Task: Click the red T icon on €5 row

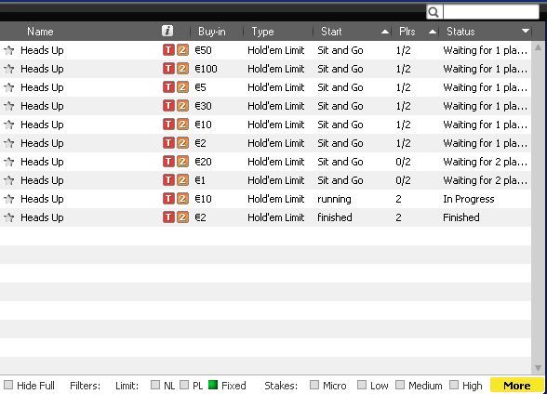Action: pos(168,87)
